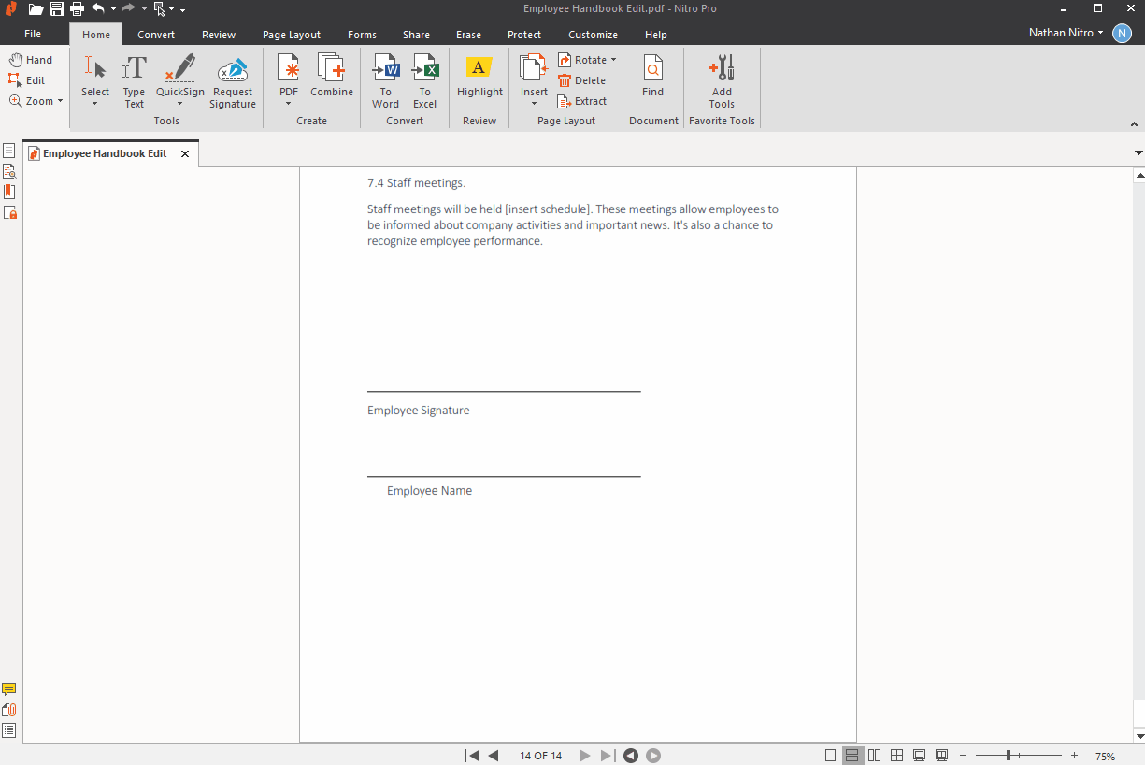
Task: Convert the document To Word
Action: tap(385, 80)
